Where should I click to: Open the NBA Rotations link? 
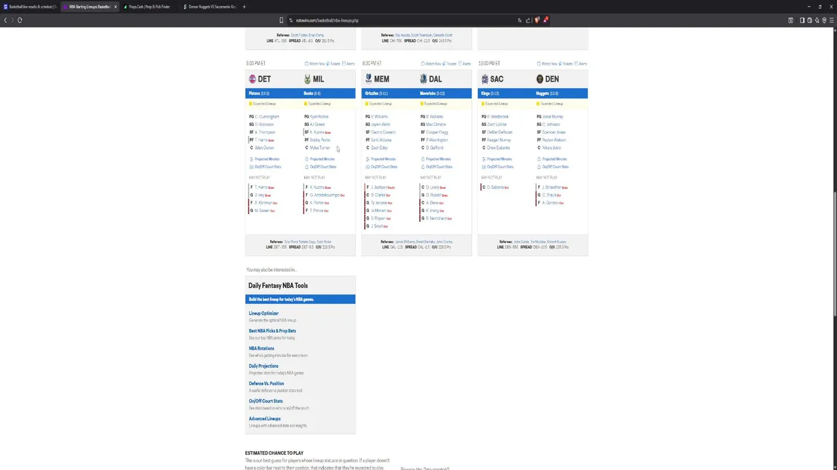point(262,349)
